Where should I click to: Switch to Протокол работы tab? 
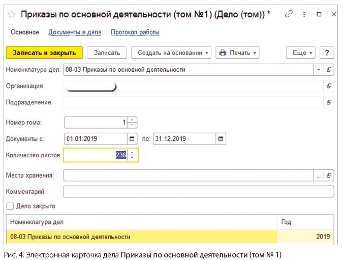[x=135, y=32]
